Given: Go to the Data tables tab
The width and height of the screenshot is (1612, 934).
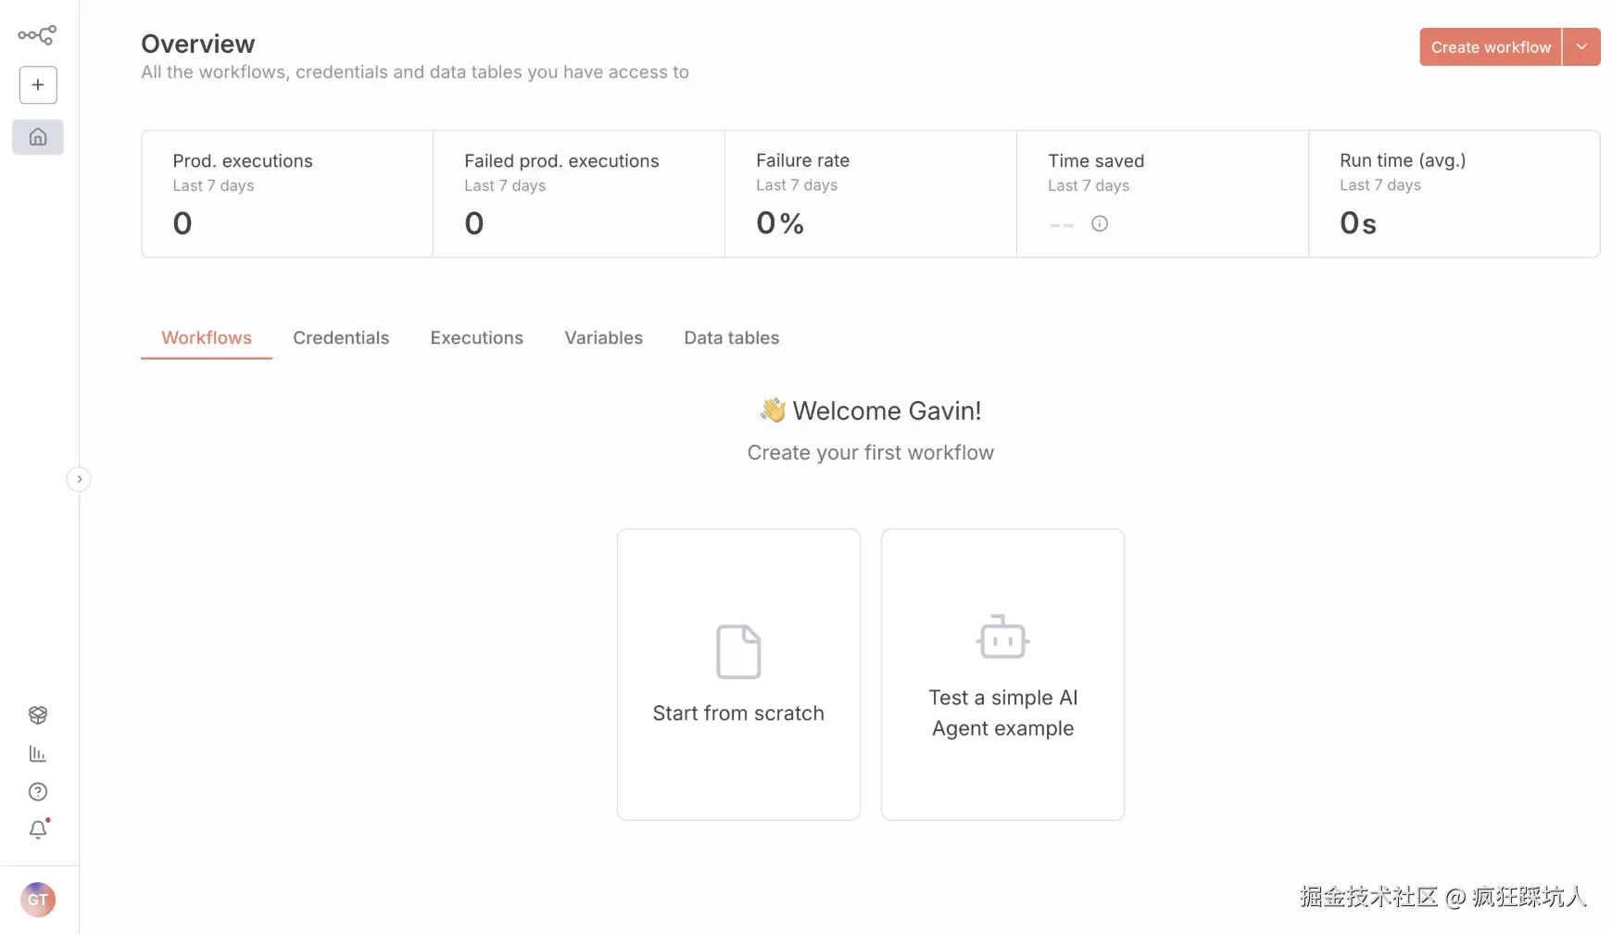Looking at the screenshot, I should (x=731, y=338).
